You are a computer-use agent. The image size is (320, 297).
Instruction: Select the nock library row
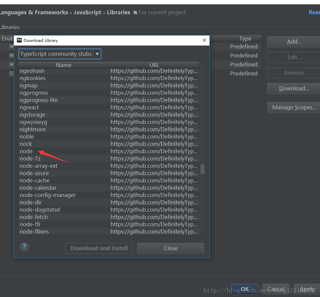coord(109,144)
